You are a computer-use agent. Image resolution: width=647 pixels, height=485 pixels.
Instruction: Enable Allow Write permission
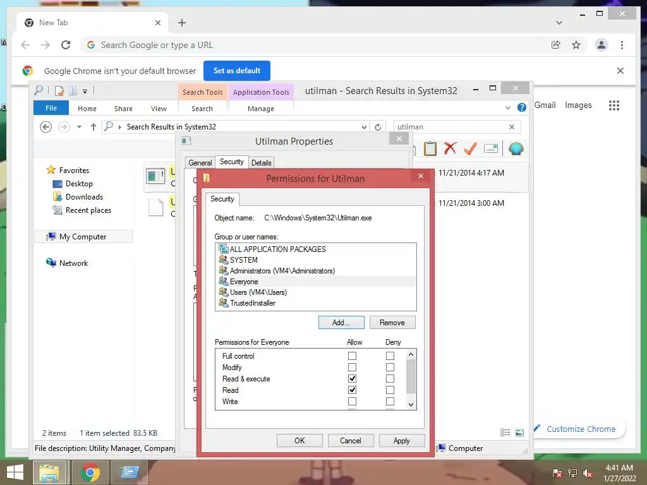(x=352, y=401)
